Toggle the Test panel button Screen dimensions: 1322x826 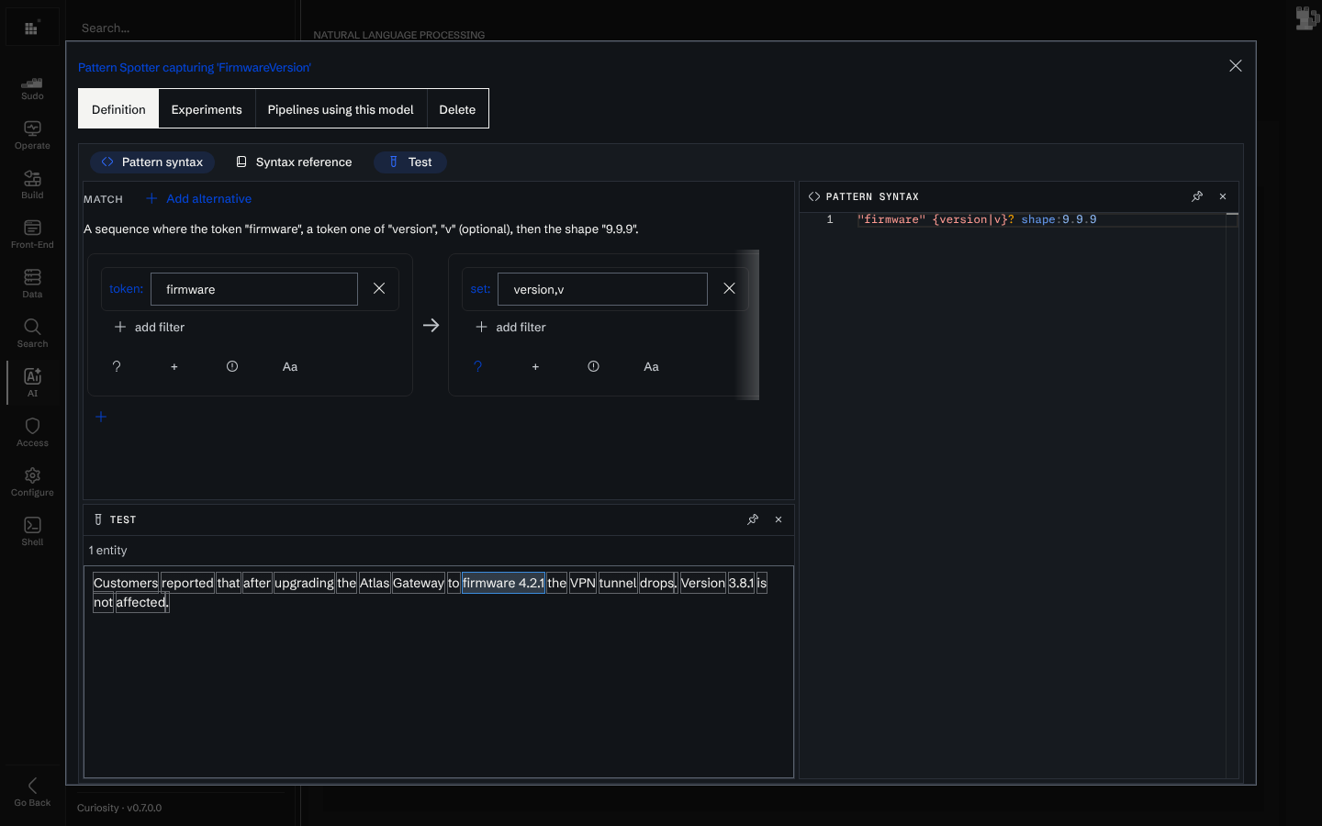[410, 162]
